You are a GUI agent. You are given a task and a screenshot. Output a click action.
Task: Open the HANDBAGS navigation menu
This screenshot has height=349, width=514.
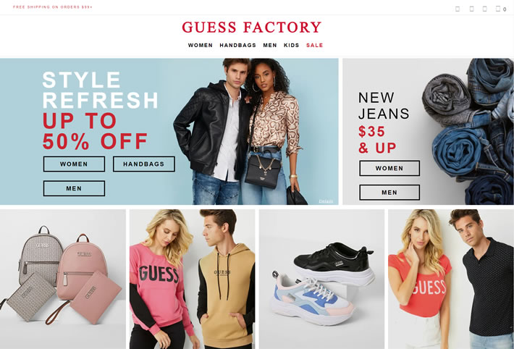(x=237, y=46)
